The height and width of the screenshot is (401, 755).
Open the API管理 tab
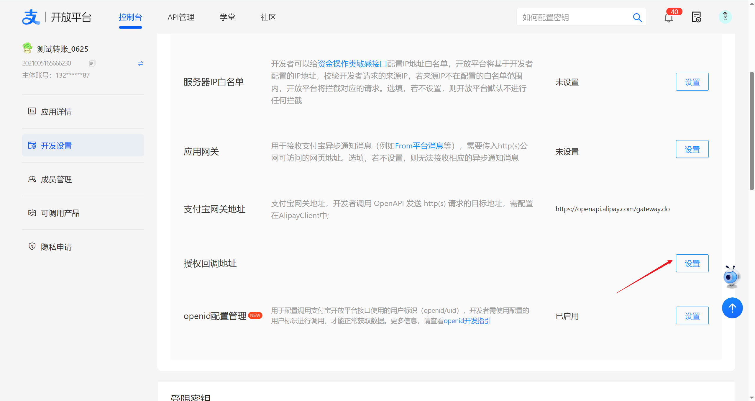[181, 17]
